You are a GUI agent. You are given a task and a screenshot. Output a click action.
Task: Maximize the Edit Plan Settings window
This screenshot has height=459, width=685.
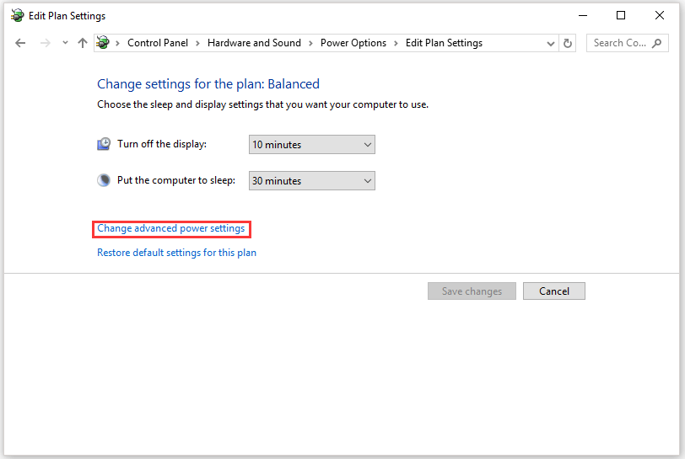(621, 15)
